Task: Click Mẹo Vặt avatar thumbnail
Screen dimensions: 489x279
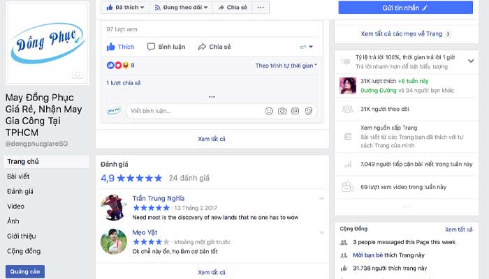Action: point(113,241)
